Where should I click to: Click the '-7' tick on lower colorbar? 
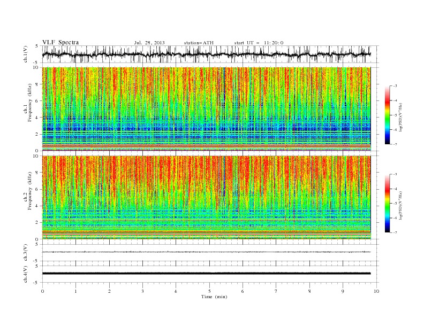[x=395, y=232]
